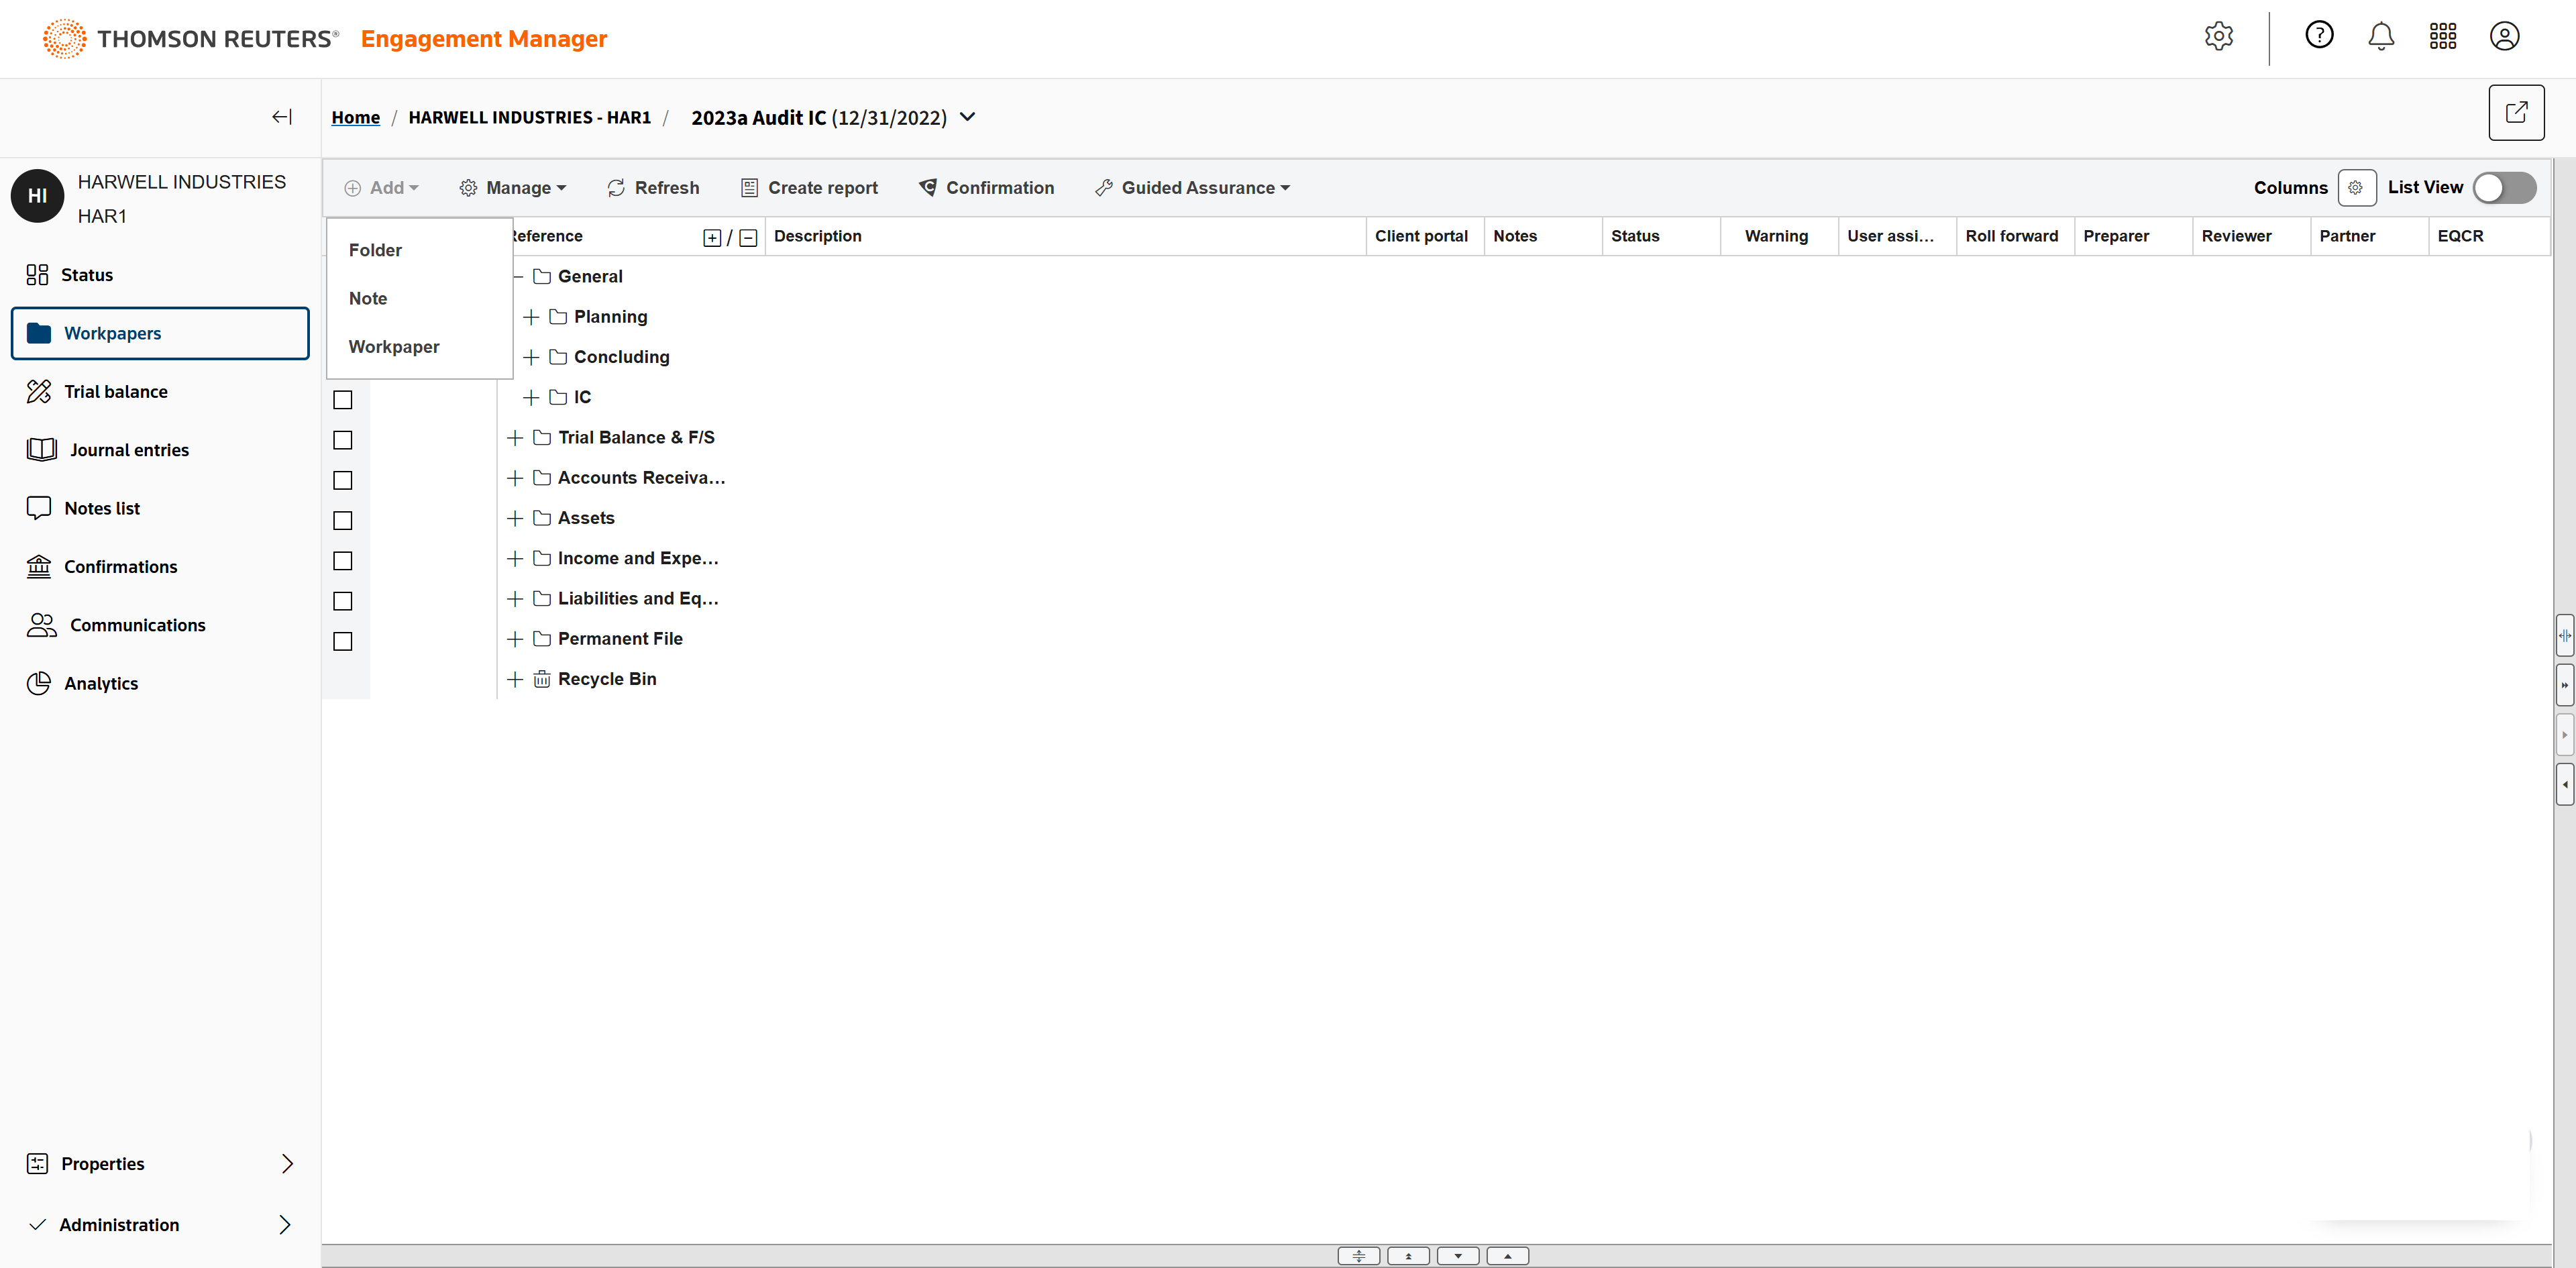Open the notifications bell

click(2380, 37)
